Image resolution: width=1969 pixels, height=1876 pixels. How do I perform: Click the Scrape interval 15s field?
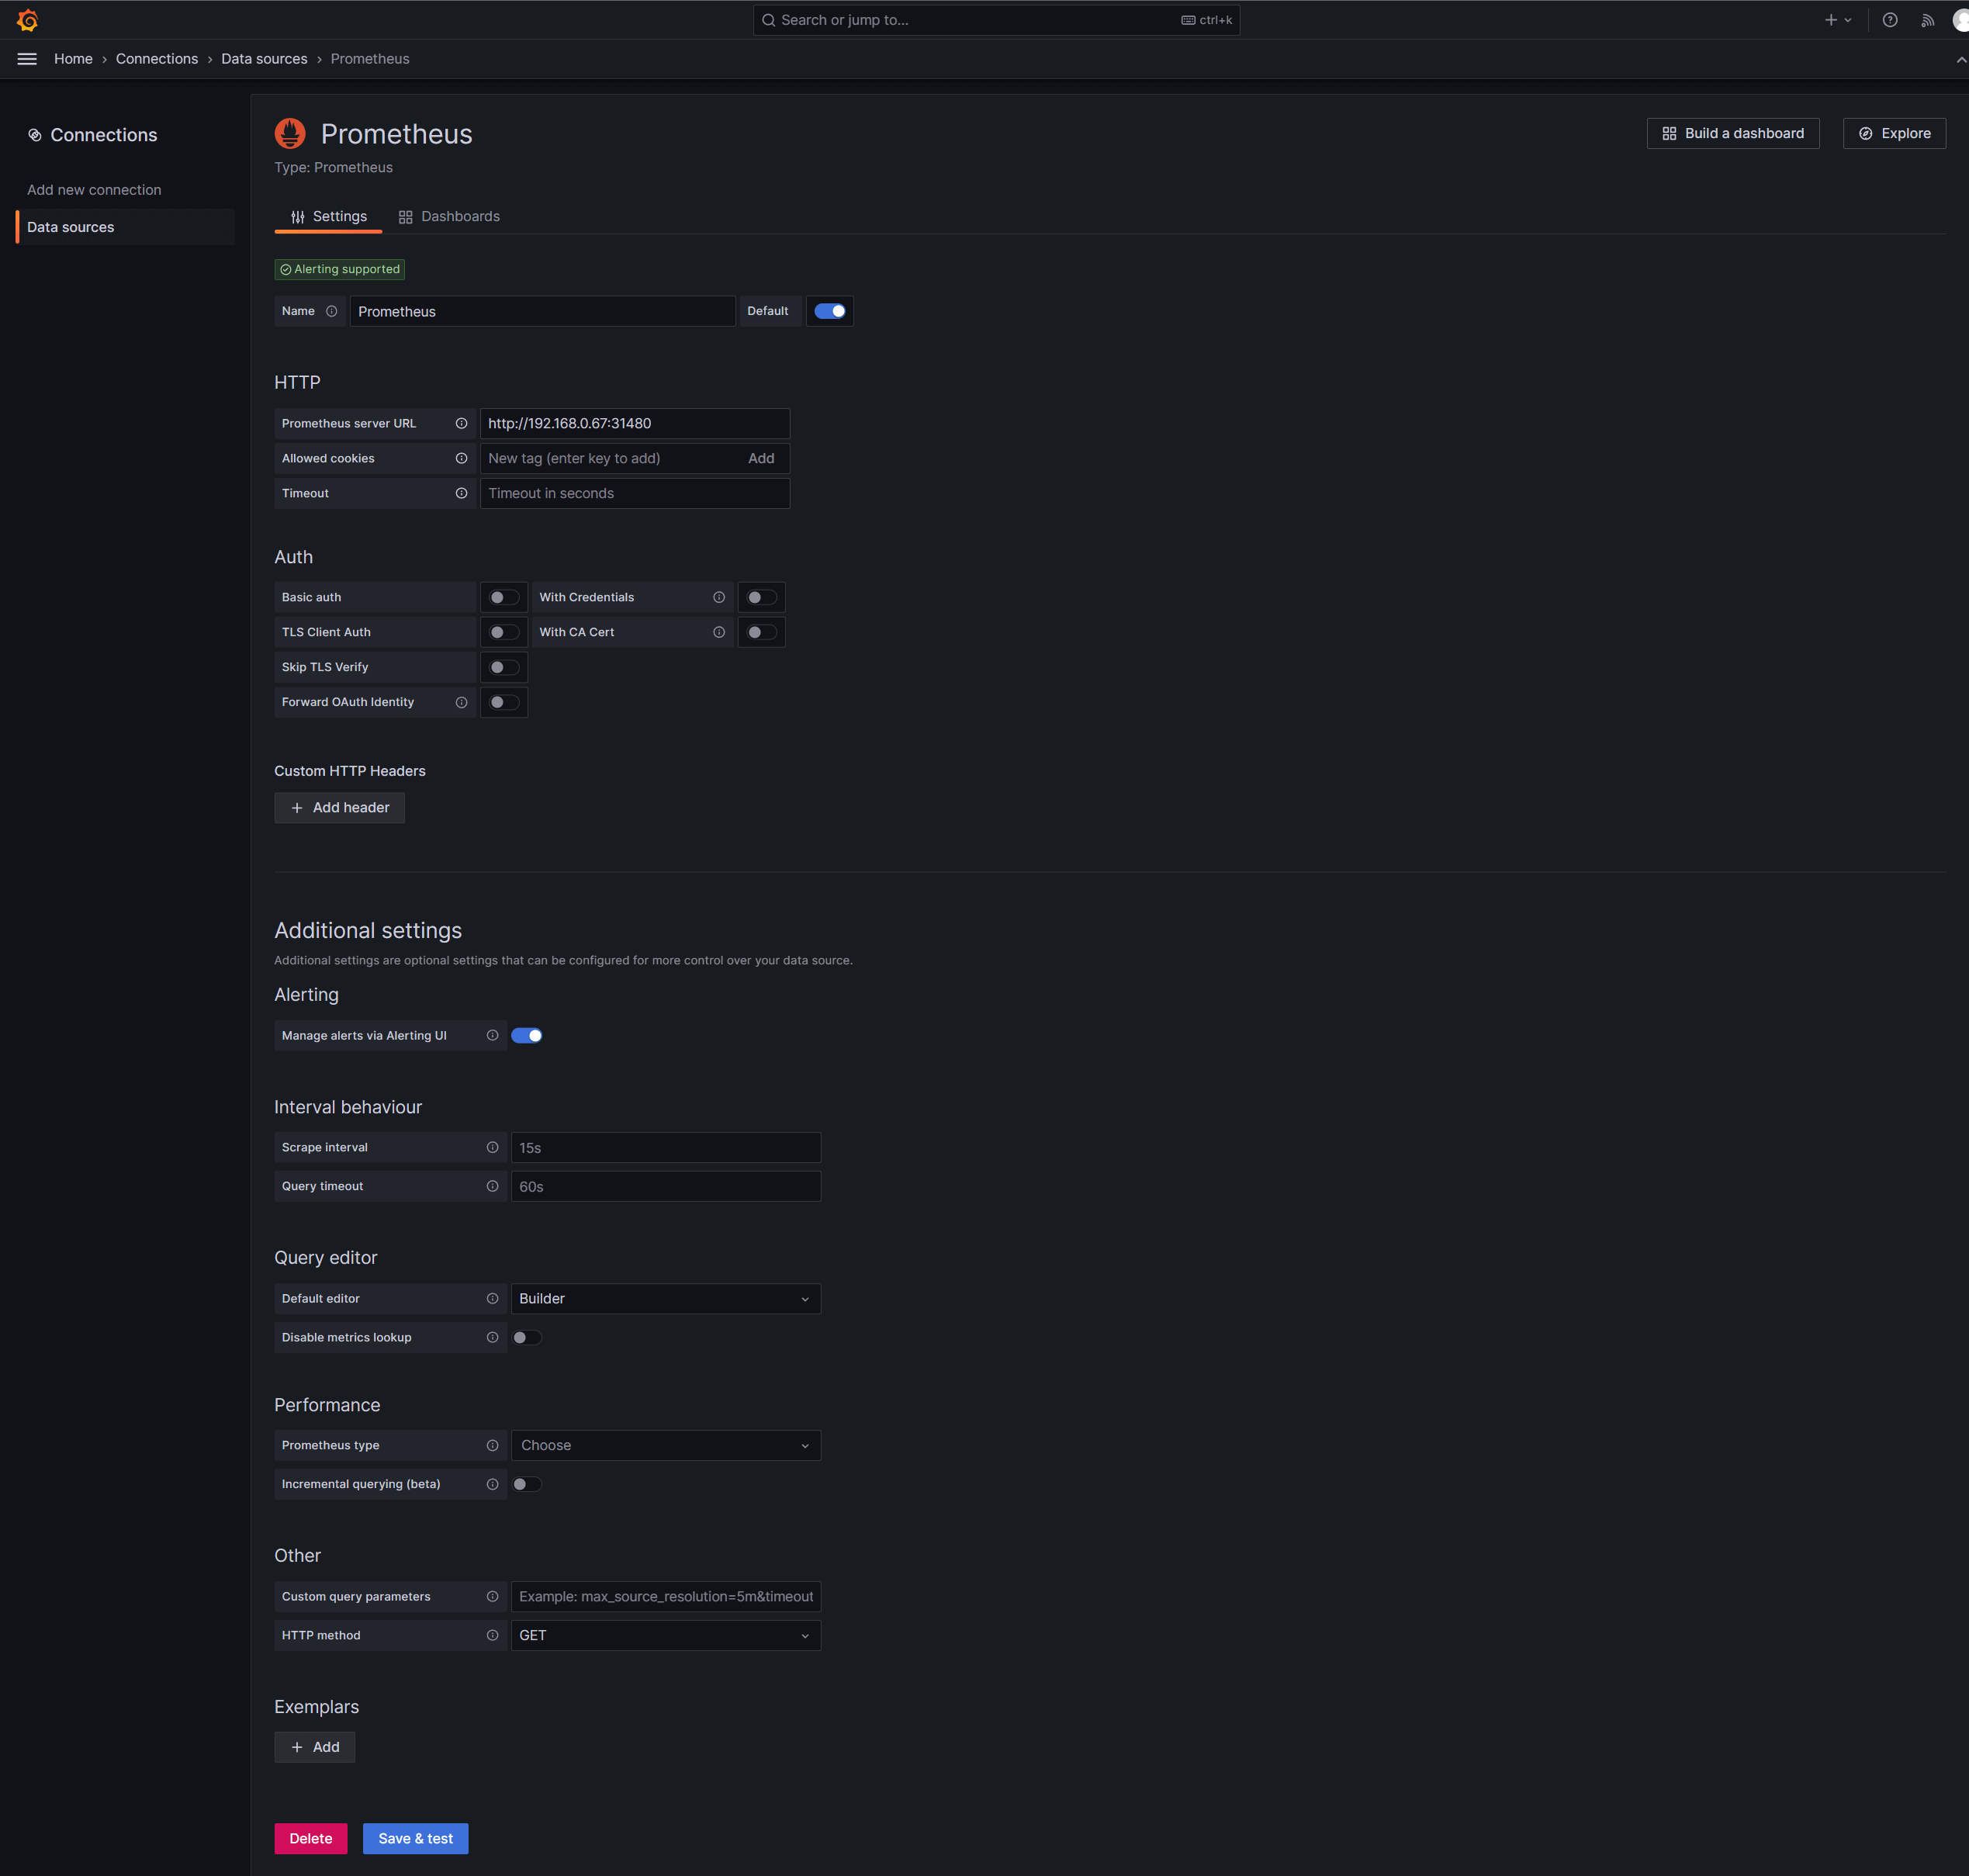tap(665, 1147)
